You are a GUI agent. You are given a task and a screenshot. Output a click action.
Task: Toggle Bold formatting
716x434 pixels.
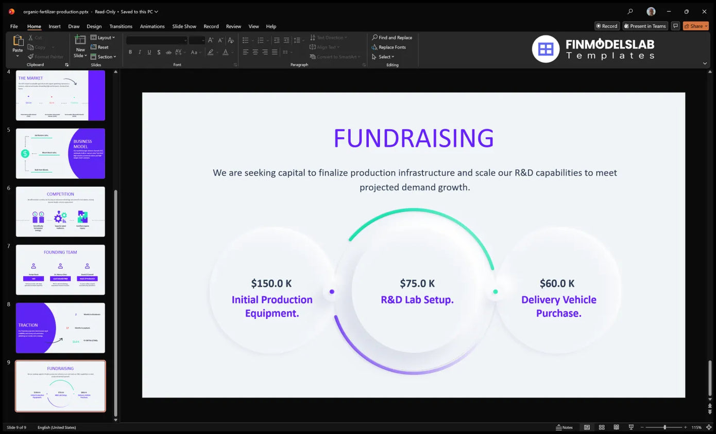point(130,52)
